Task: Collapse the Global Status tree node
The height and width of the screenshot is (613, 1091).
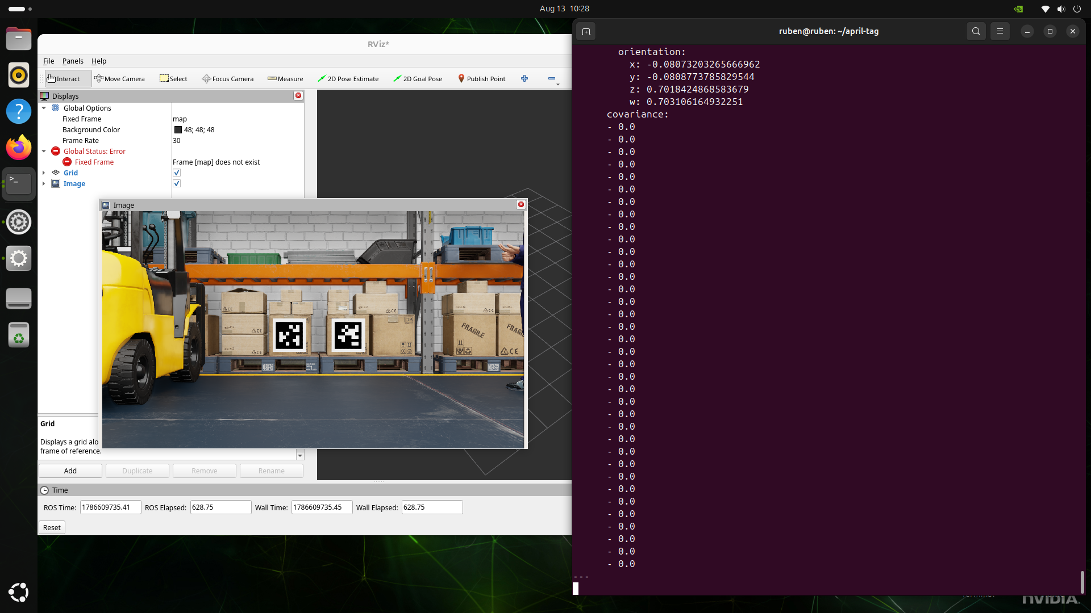Action: [44, 151]
